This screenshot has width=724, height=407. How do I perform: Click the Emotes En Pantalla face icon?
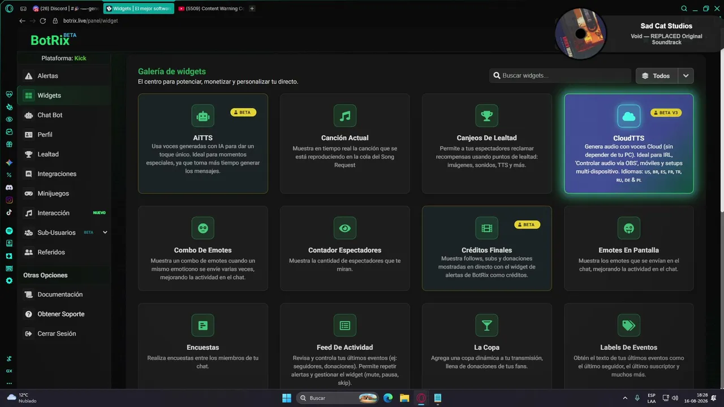tap(629, 228)
